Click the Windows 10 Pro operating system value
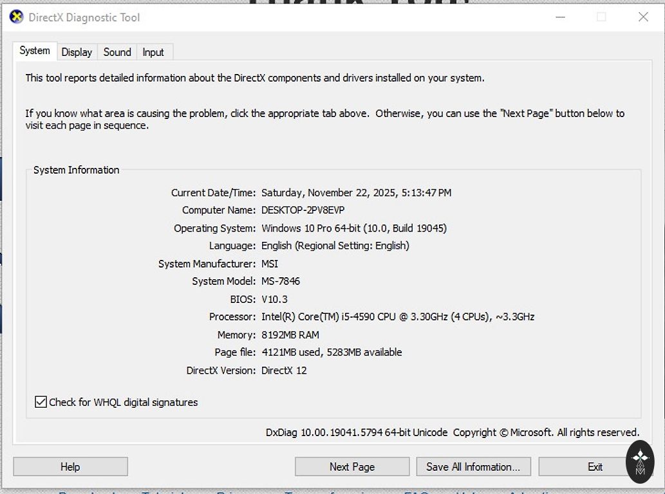 (x=353, y=228)
